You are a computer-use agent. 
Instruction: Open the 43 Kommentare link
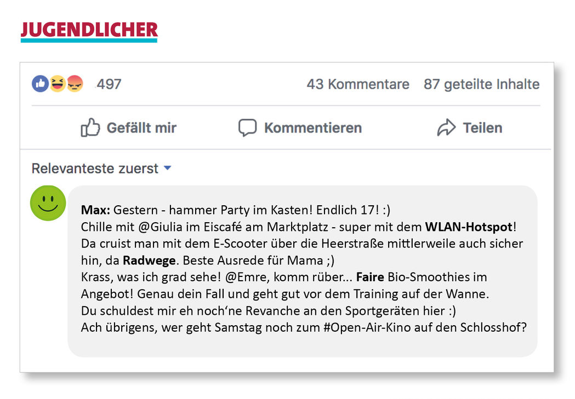[358, 84]
